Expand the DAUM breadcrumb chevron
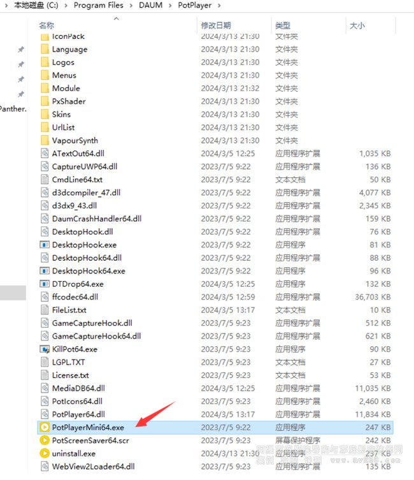 point(170,6)
